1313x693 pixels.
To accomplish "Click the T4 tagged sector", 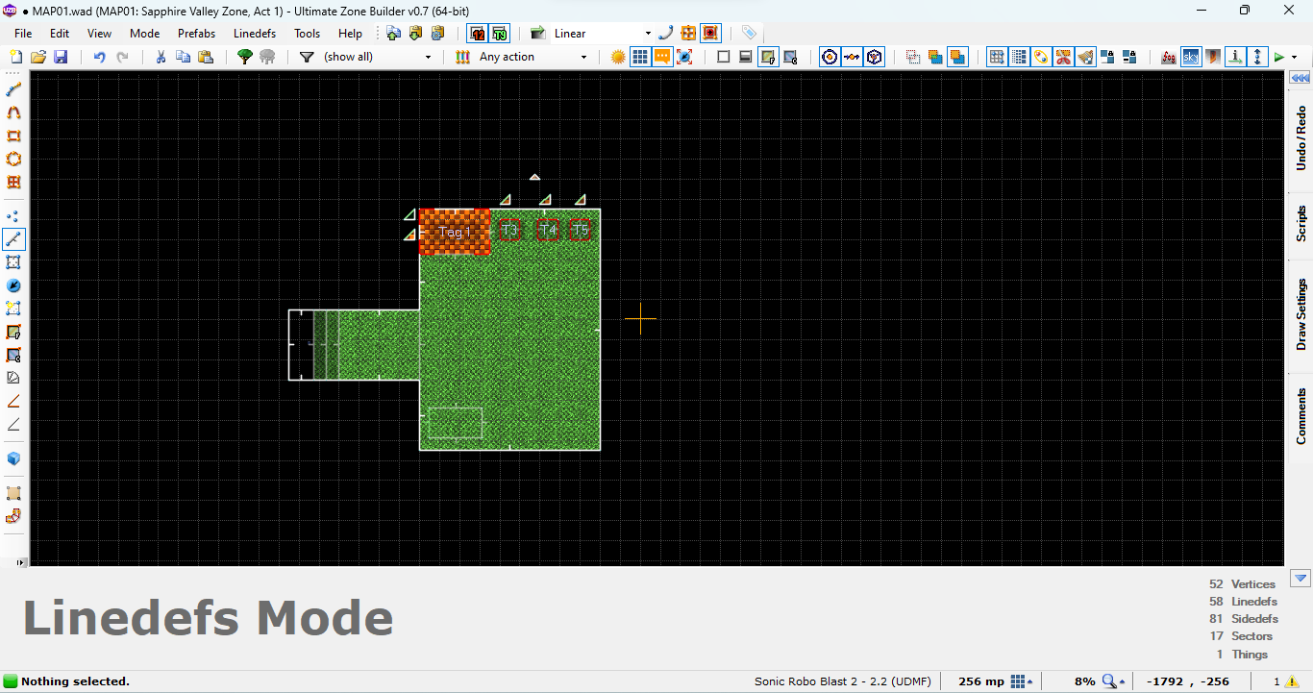I will pos(547,231).
